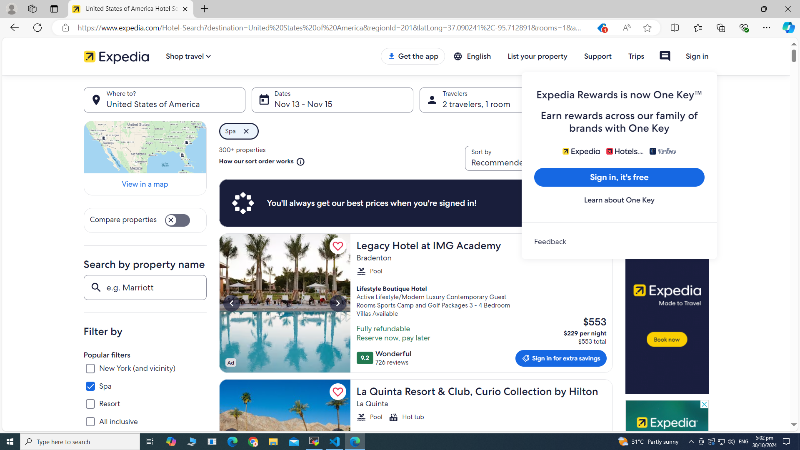800x450 pixels.
Task: Open tab actions menu
Action: tap(54, 9)
